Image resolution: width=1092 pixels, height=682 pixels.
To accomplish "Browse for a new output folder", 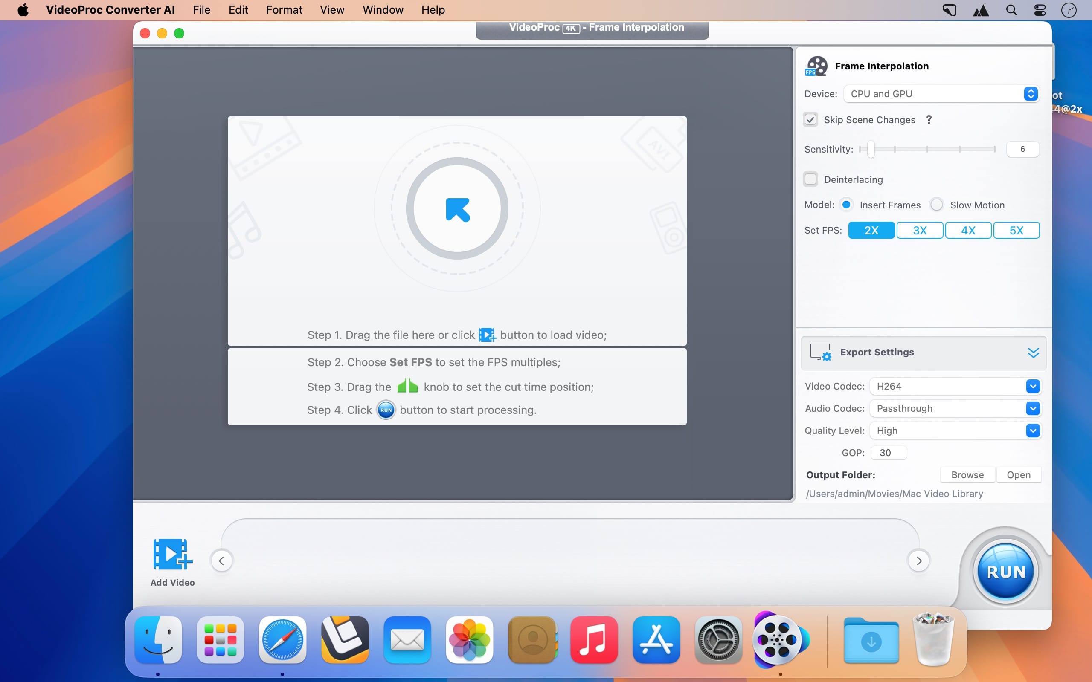I will point(967,474).
